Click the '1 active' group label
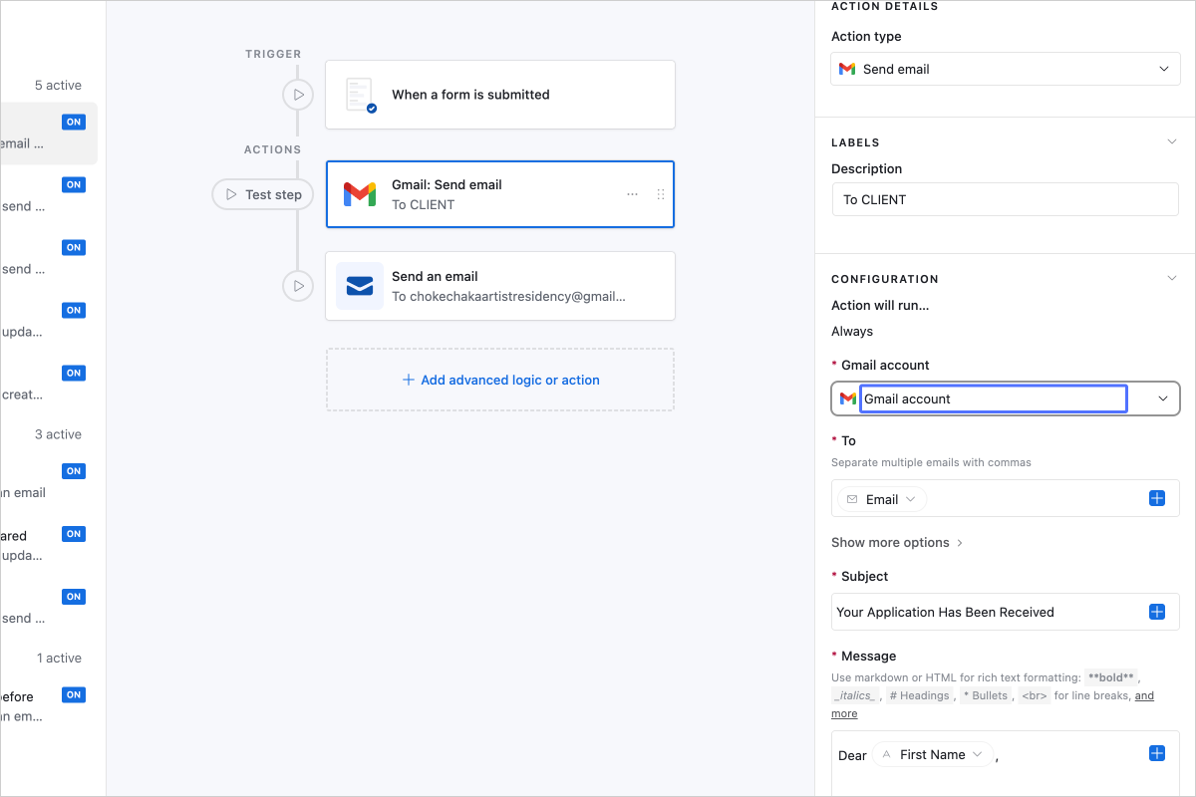1196x797 pixels. click(59, 658)
